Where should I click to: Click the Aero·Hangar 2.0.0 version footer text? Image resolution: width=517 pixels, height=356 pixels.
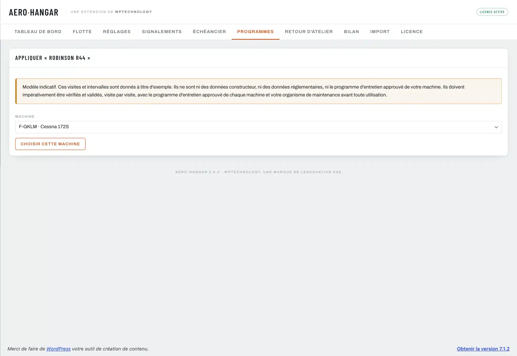point(258,172)
